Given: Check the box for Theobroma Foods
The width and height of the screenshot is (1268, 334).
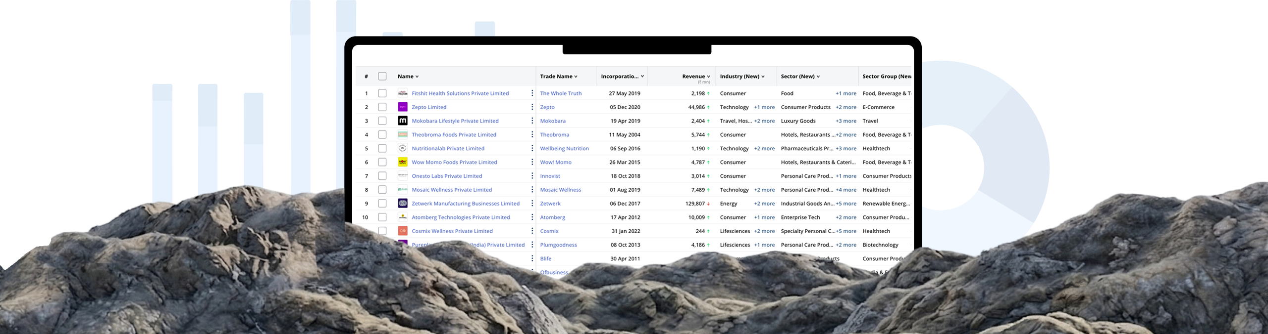Looking at the screenshot, I should pos(382,134).
